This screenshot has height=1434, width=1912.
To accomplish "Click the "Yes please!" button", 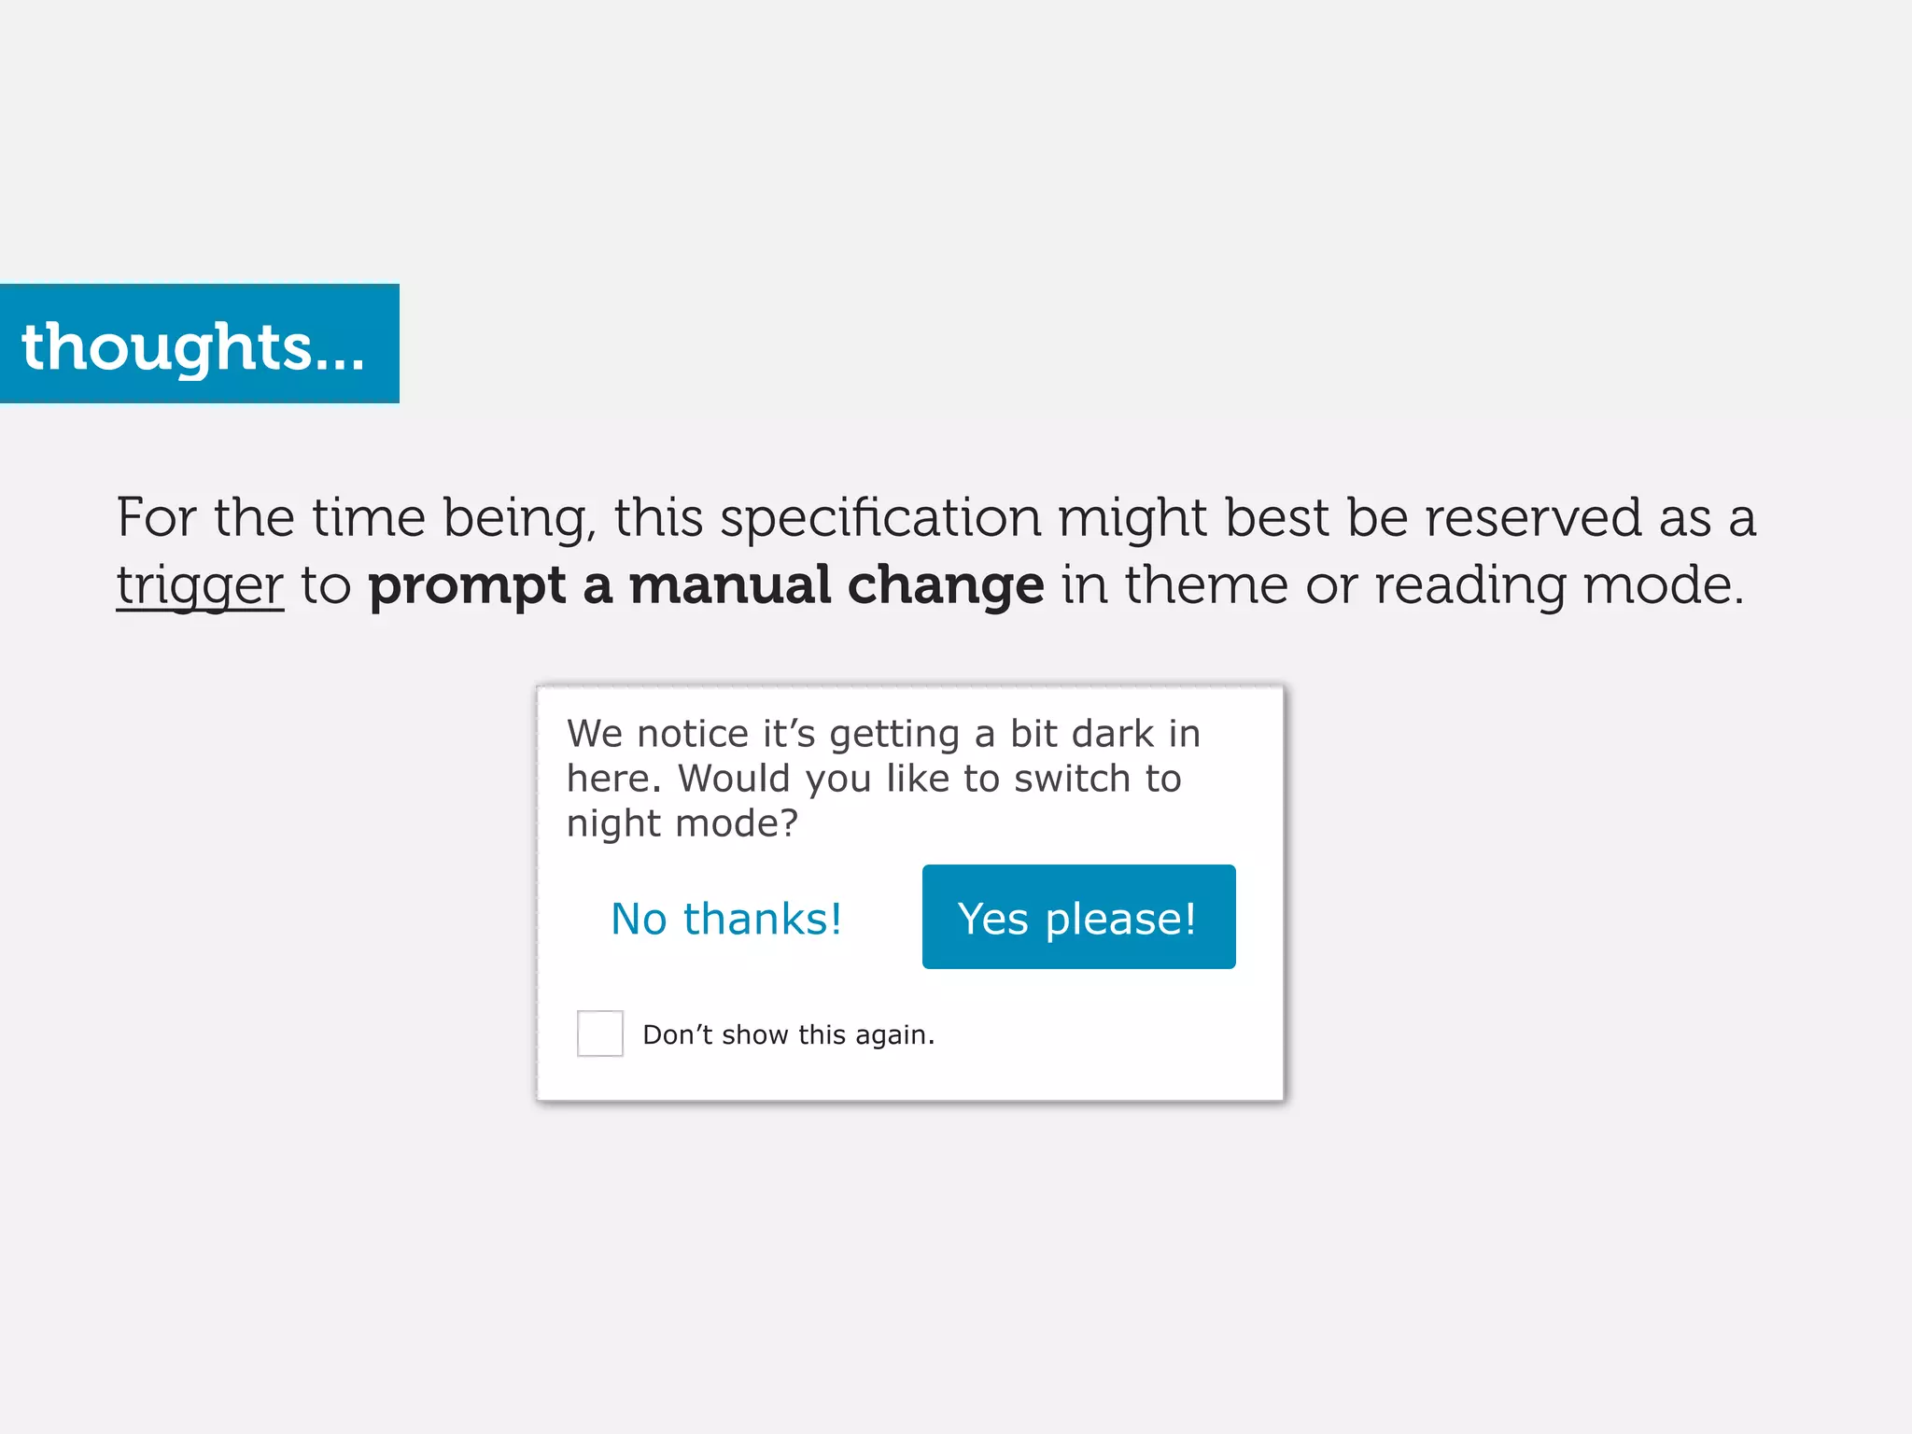I will click(1078, 917).
